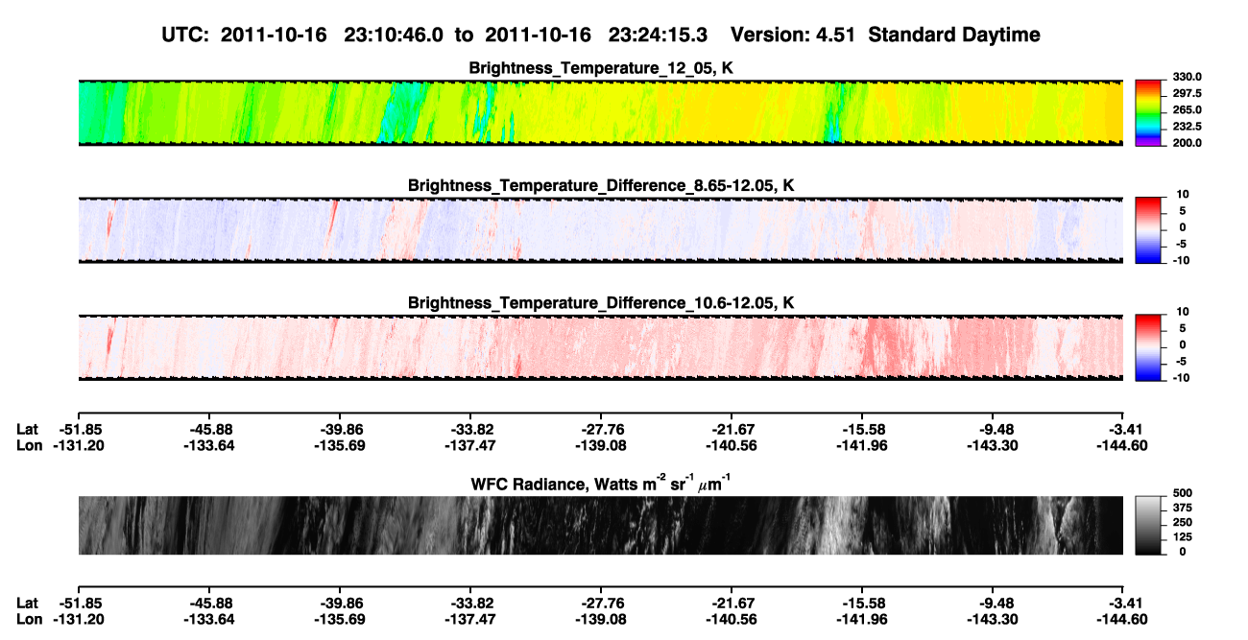This screenshot has height=640, width=1248.
Task: Click latitude -39.86 on the upper axis
Action: click(x=340, y=429)
